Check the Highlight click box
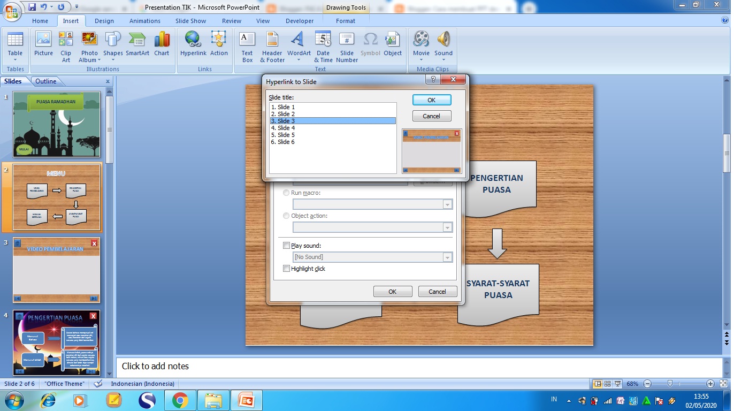 (x=286, y=269)
